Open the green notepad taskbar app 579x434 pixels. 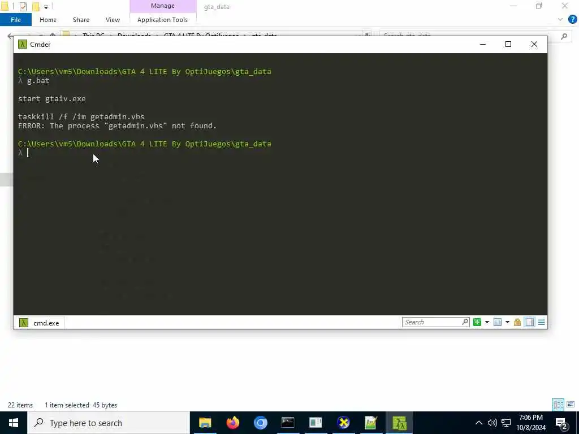371,423
